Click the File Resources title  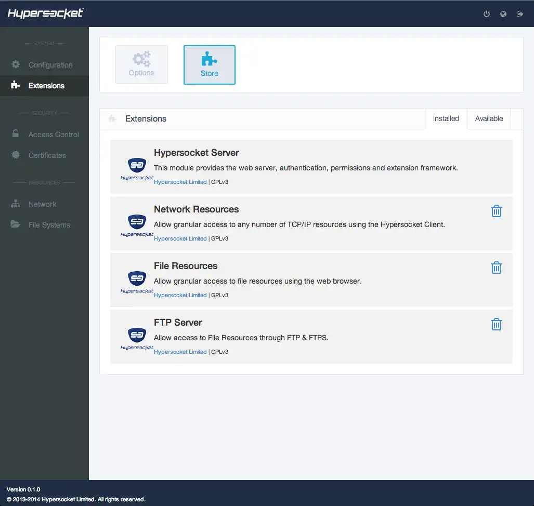click(x=186, y=266)
